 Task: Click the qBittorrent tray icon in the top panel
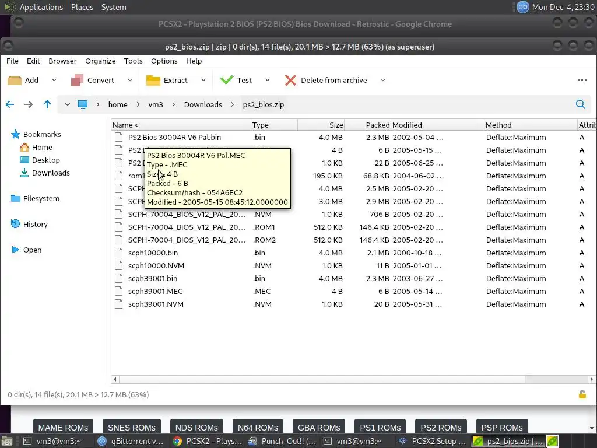tap(523, 7)
